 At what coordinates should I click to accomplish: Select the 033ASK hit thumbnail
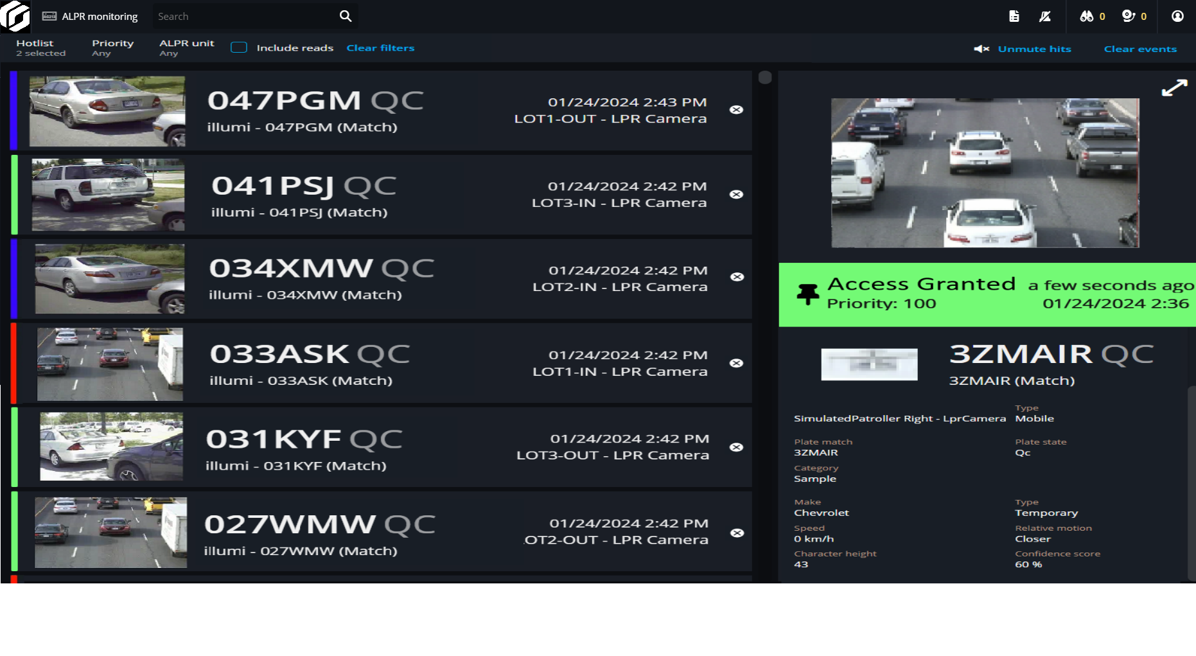click(110, 364)
